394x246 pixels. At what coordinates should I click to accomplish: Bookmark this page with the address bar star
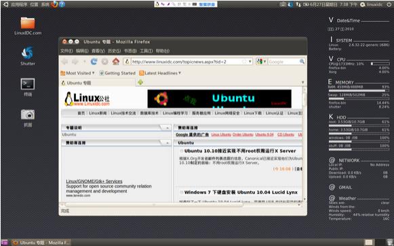click(244, 62)
